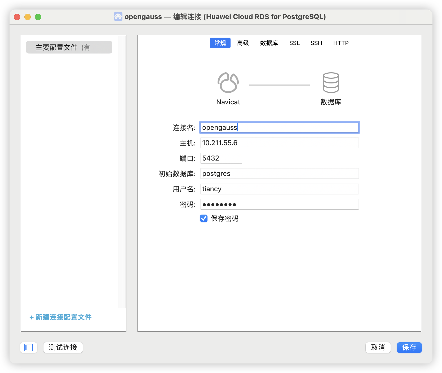The image size is (442, 373).
Task: Click the 保存 button
Action: pyautogui.click(x=409, y=348)
